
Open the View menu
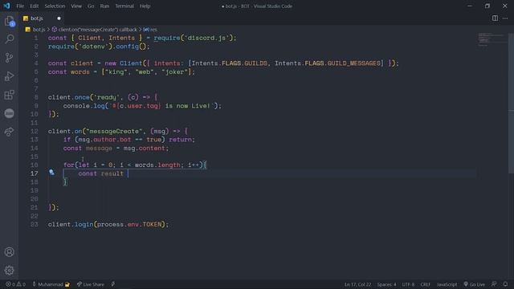click(x=76, y=6)
